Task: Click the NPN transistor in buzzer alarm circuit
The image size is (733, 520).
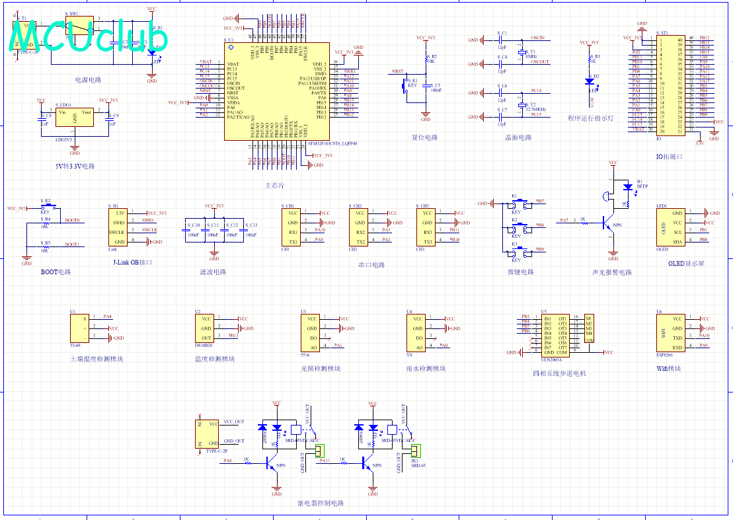Action: pyautogui.click(x=609, y=224)
